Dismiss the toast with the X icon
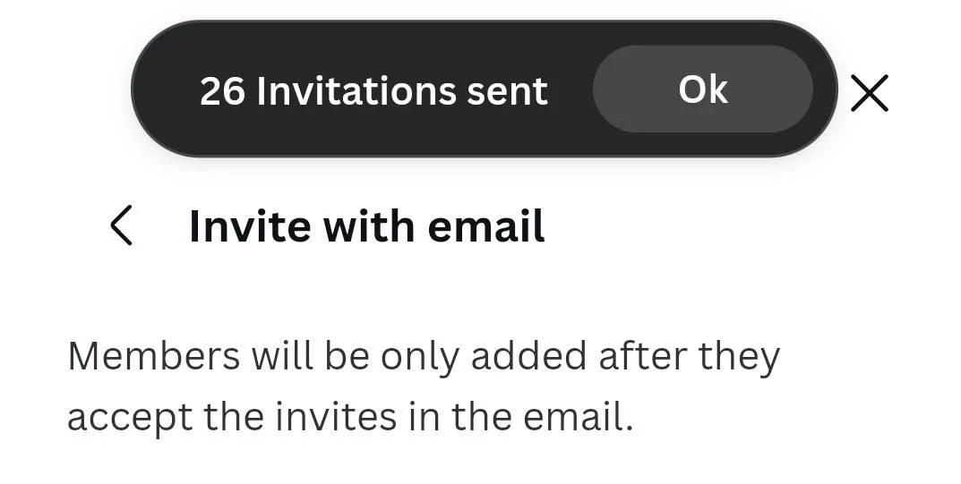Image resolution: width=961 pixels, height=484 pixels. (869, 93)
